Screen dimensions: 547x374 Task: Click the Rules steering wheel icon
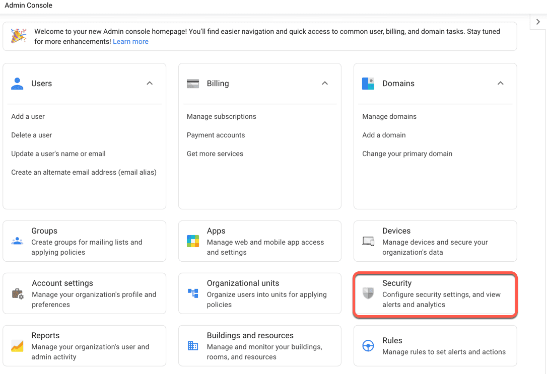click(x=368, y=346)
